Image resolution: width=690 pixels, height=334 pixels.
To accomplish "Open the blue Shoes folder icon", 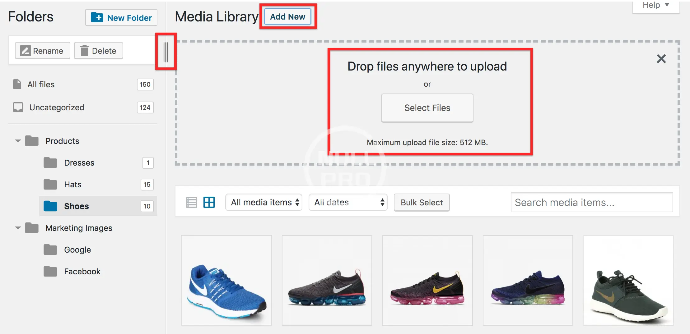I will 50,206.
